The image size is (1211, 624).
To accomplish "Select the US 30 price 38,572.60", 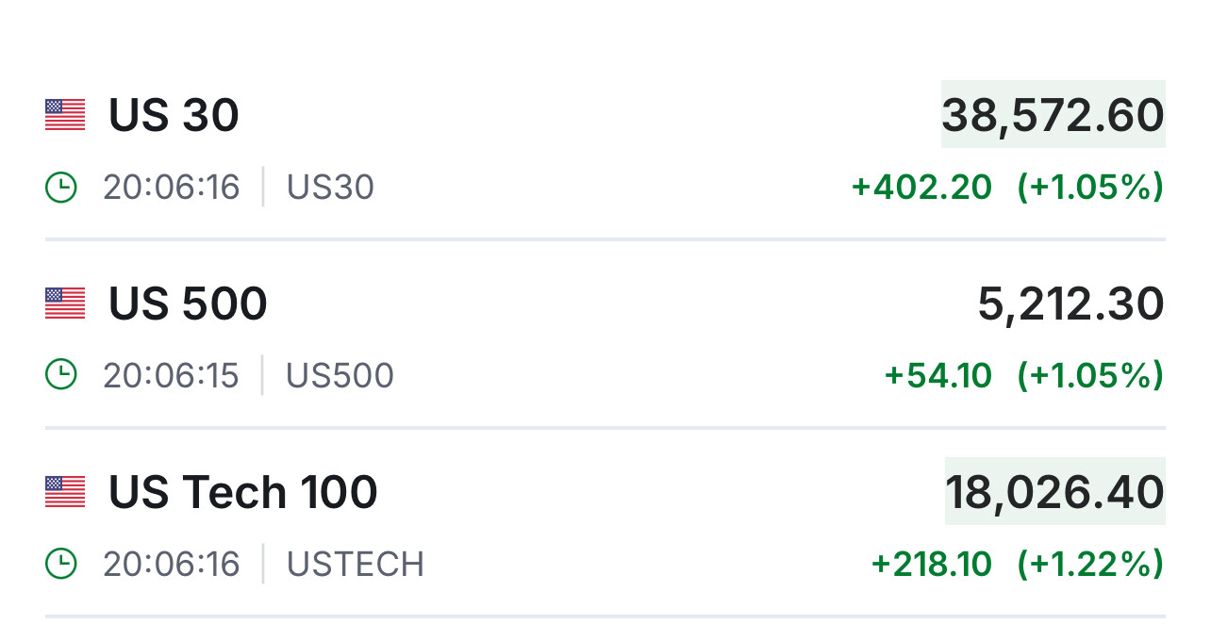I will 1053,115.
